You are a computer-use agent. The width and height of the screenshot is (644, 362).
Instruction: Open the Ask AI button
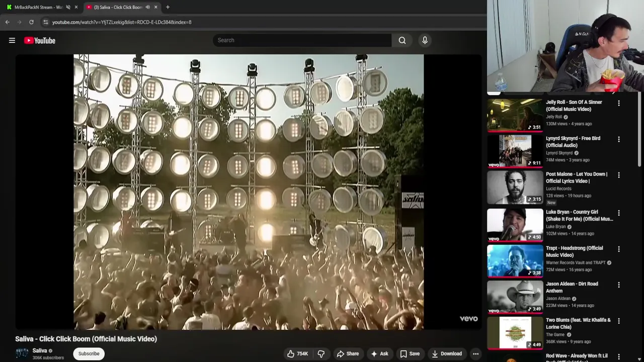pos(379,354)
